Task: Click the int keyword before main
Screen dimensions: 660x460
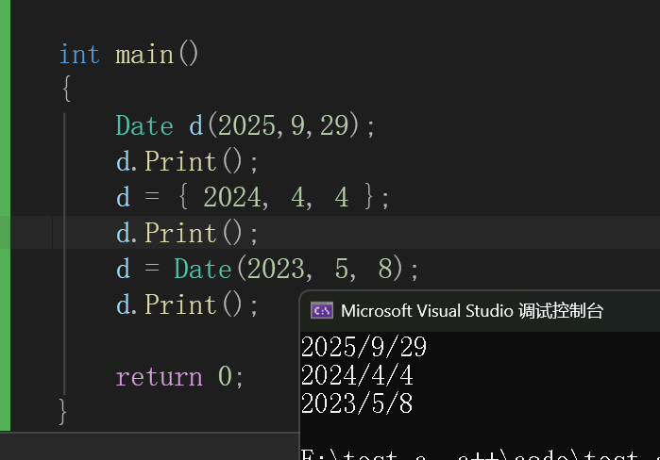Action: [79, 55]
